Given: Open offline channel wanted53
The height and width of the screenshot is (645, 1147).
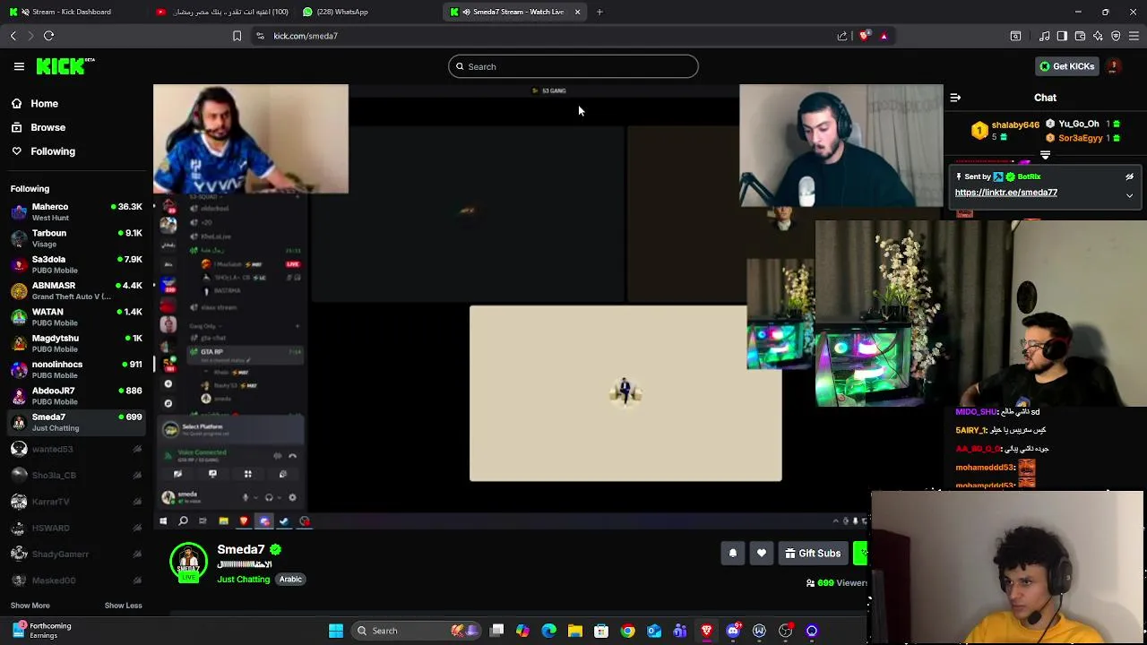Looking at the screenshot, I should point(76,449).
